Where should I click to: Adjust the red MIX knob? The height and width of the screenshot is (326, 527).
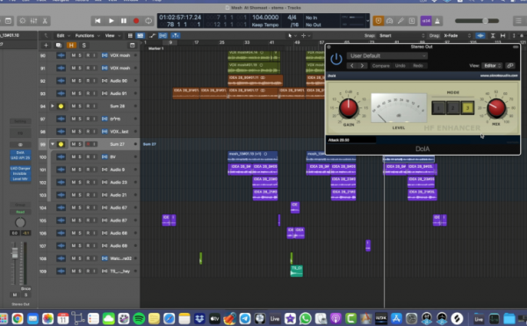(x=496, y=108)
